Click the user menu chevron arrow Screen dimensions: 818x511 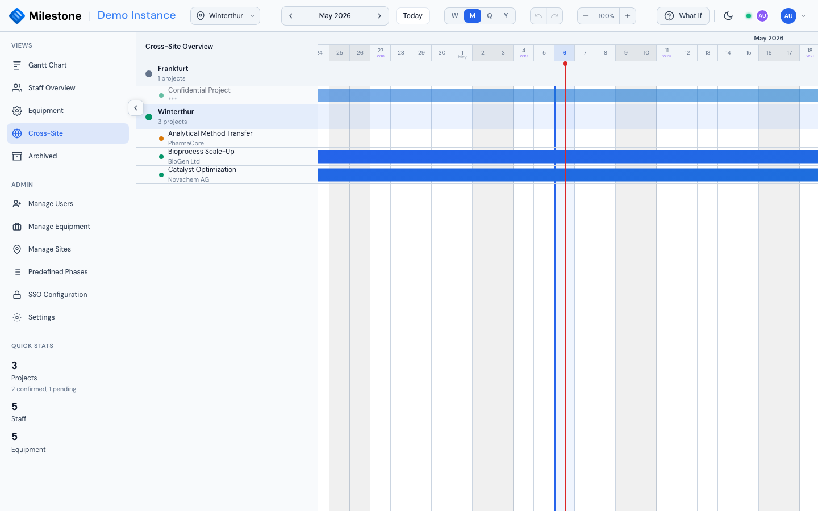point(803,16)
